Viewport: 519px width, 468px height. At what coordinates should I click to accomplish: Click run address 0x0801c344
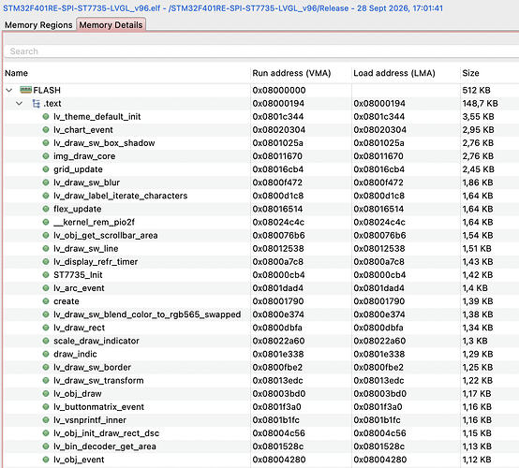point(278,117)
